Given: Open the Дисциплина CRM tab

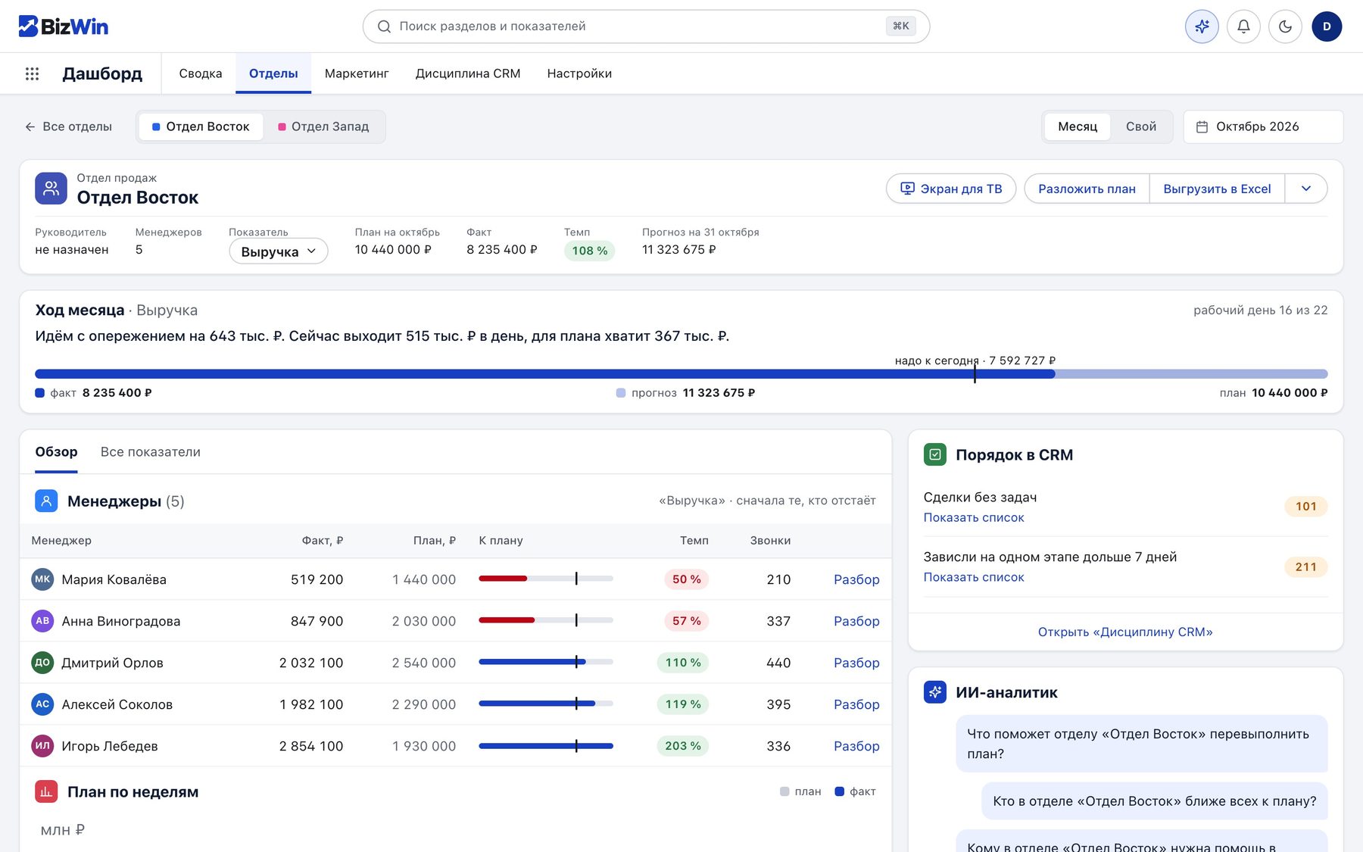Looking at the screenshot, I should tap(468, 73).
